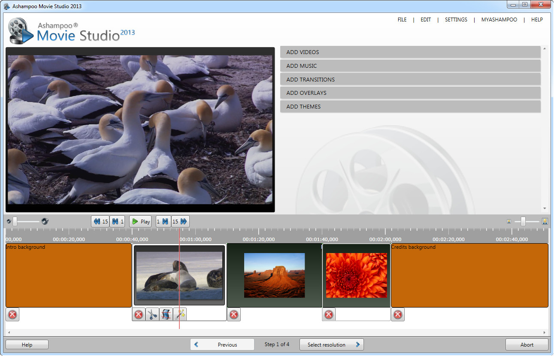Click the side panel scroll down arrow
Image resolution: width=554 pixels, height=356 pixels.
pyautogui.click(x=545, y=208)
